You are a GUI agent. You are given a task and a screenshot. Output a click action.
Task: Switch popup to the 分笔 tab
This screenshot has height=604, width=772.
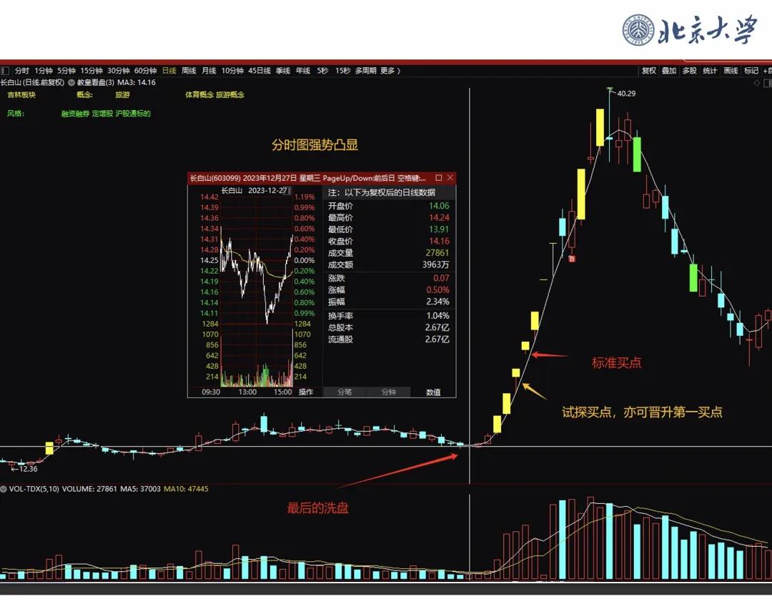tap(345, 392)
